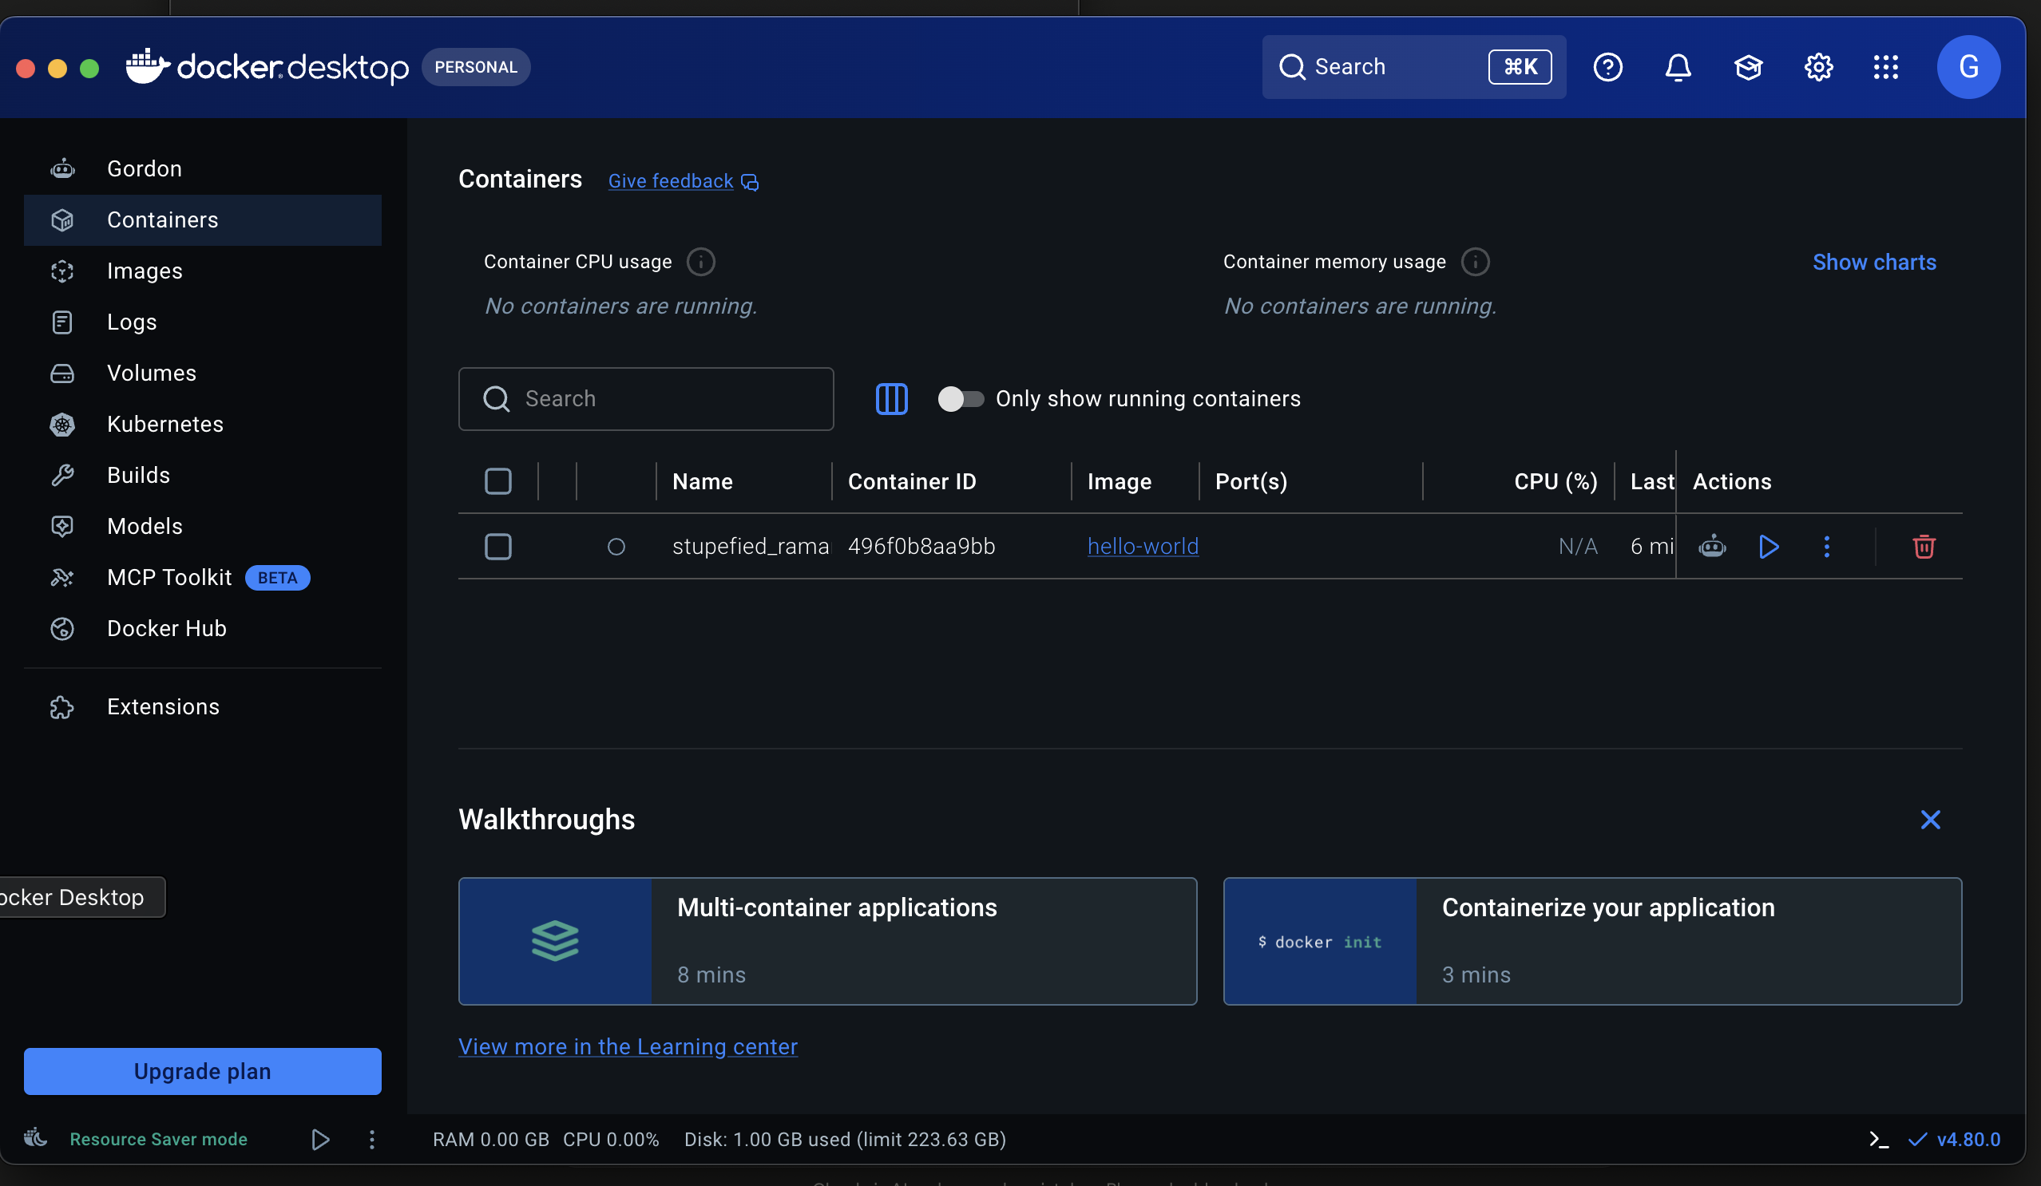Open the Learning center graduation cap icon

[1749, 67]
